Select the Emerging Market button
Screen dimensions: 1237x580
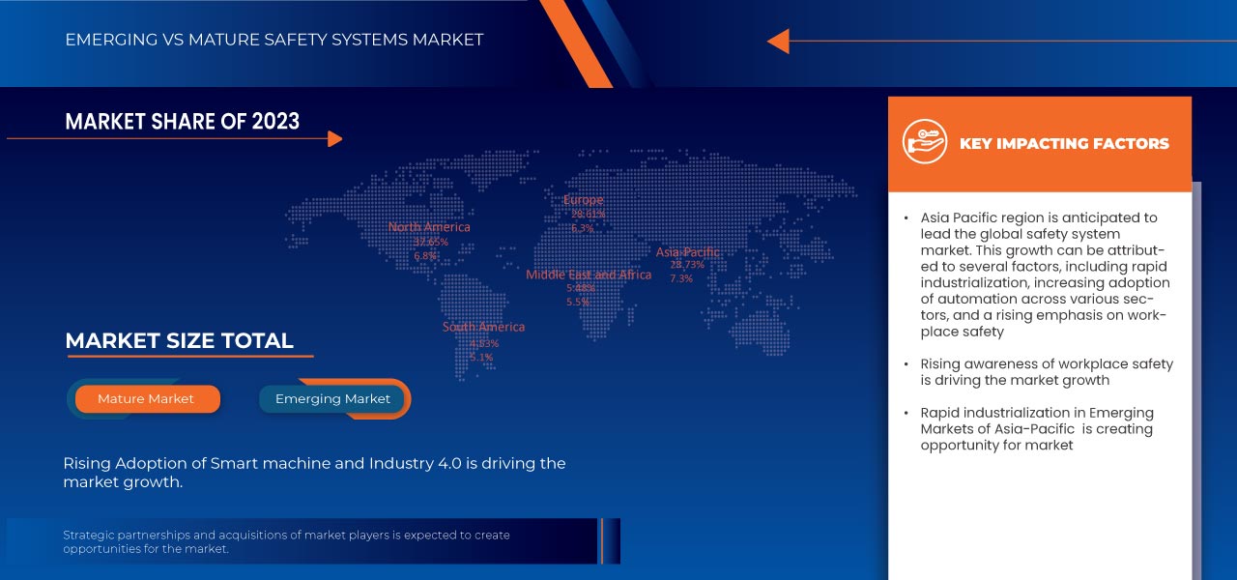click(x=332, y=399)
